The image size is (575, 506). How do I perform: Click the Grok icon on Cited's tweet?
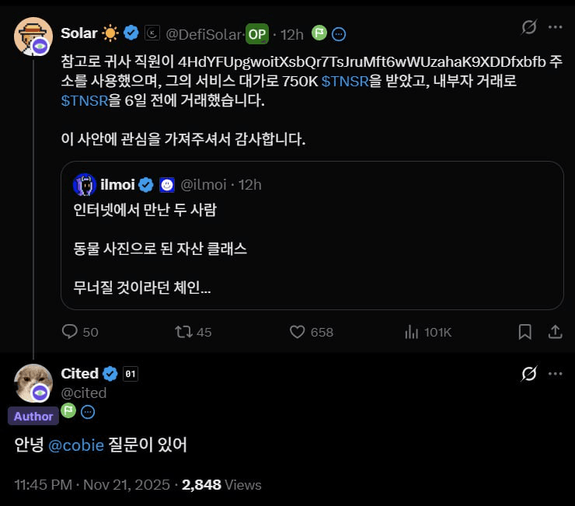528,374
